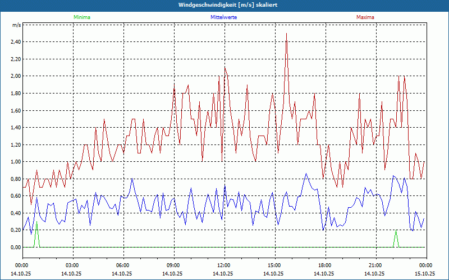The height and width of the screenshot is (280, 449).
Task: Select the 1,00 y-axis tick label
Action: [x=15, y=162]
